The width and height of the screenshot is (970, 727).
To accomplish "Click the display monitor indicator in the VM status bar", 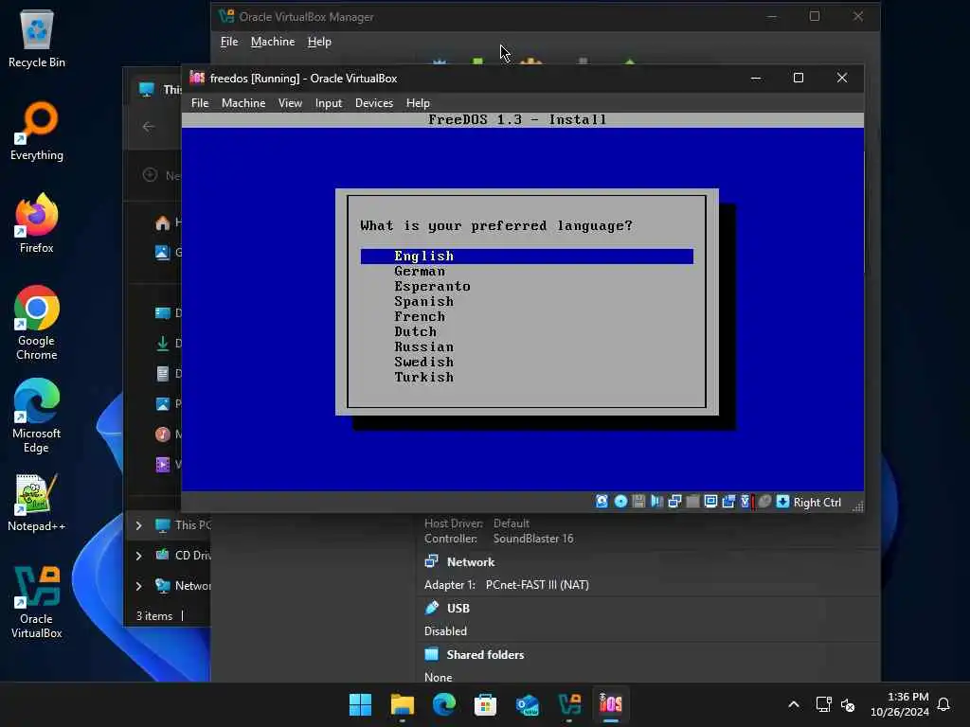I will click(x=710, y=502).
